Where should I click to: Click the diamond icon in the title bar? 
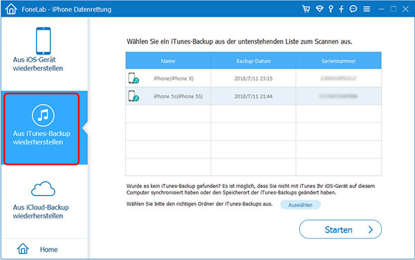pos(320,9)
